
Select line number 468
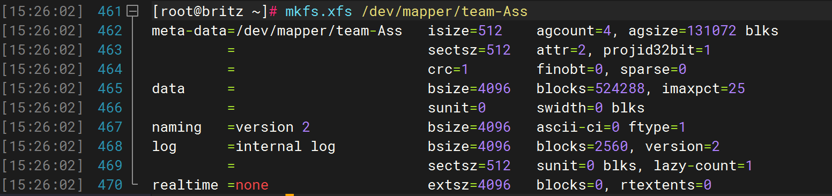(x=110, y=146)
